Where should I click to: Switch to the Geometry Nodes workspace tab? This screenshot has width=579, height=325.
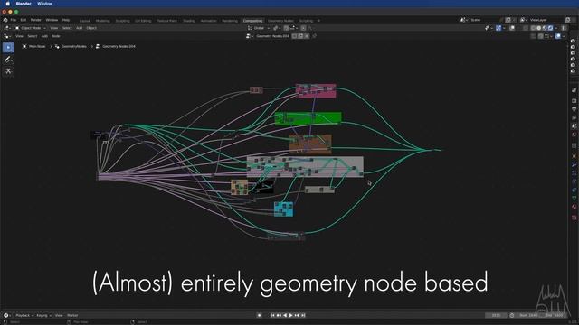point(280,21)
